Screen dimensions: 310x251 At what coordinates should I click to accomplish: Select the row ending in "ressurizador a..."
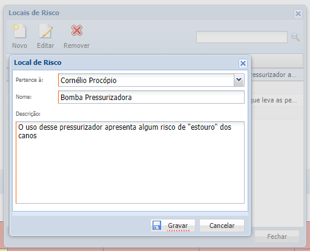point(277,75)
